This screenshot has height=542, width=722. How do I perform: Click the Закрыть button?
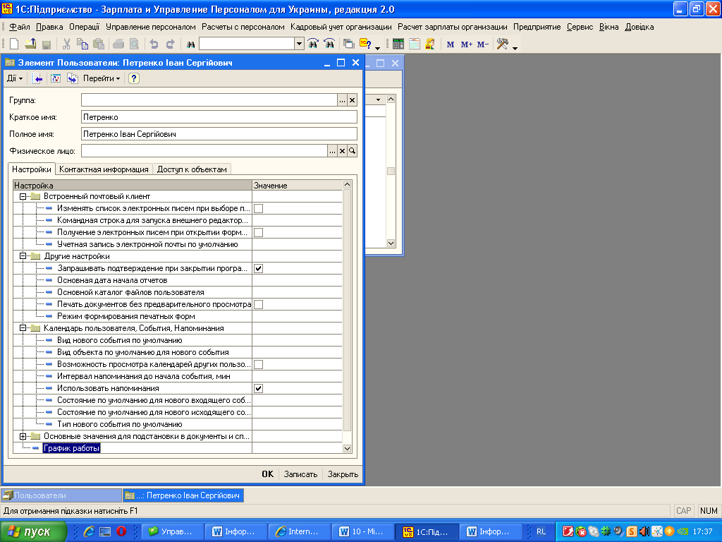(x=343, y=474)
